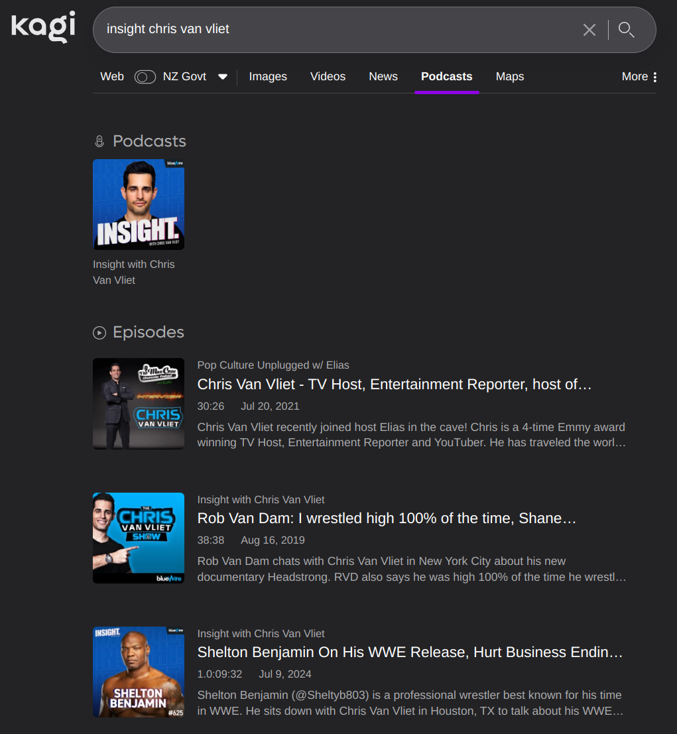Image resolution: width=677 pixels, height=734 pixels.
Task: Open the Chris Van Vliet TV Host episode title
Action: [394, 385]
